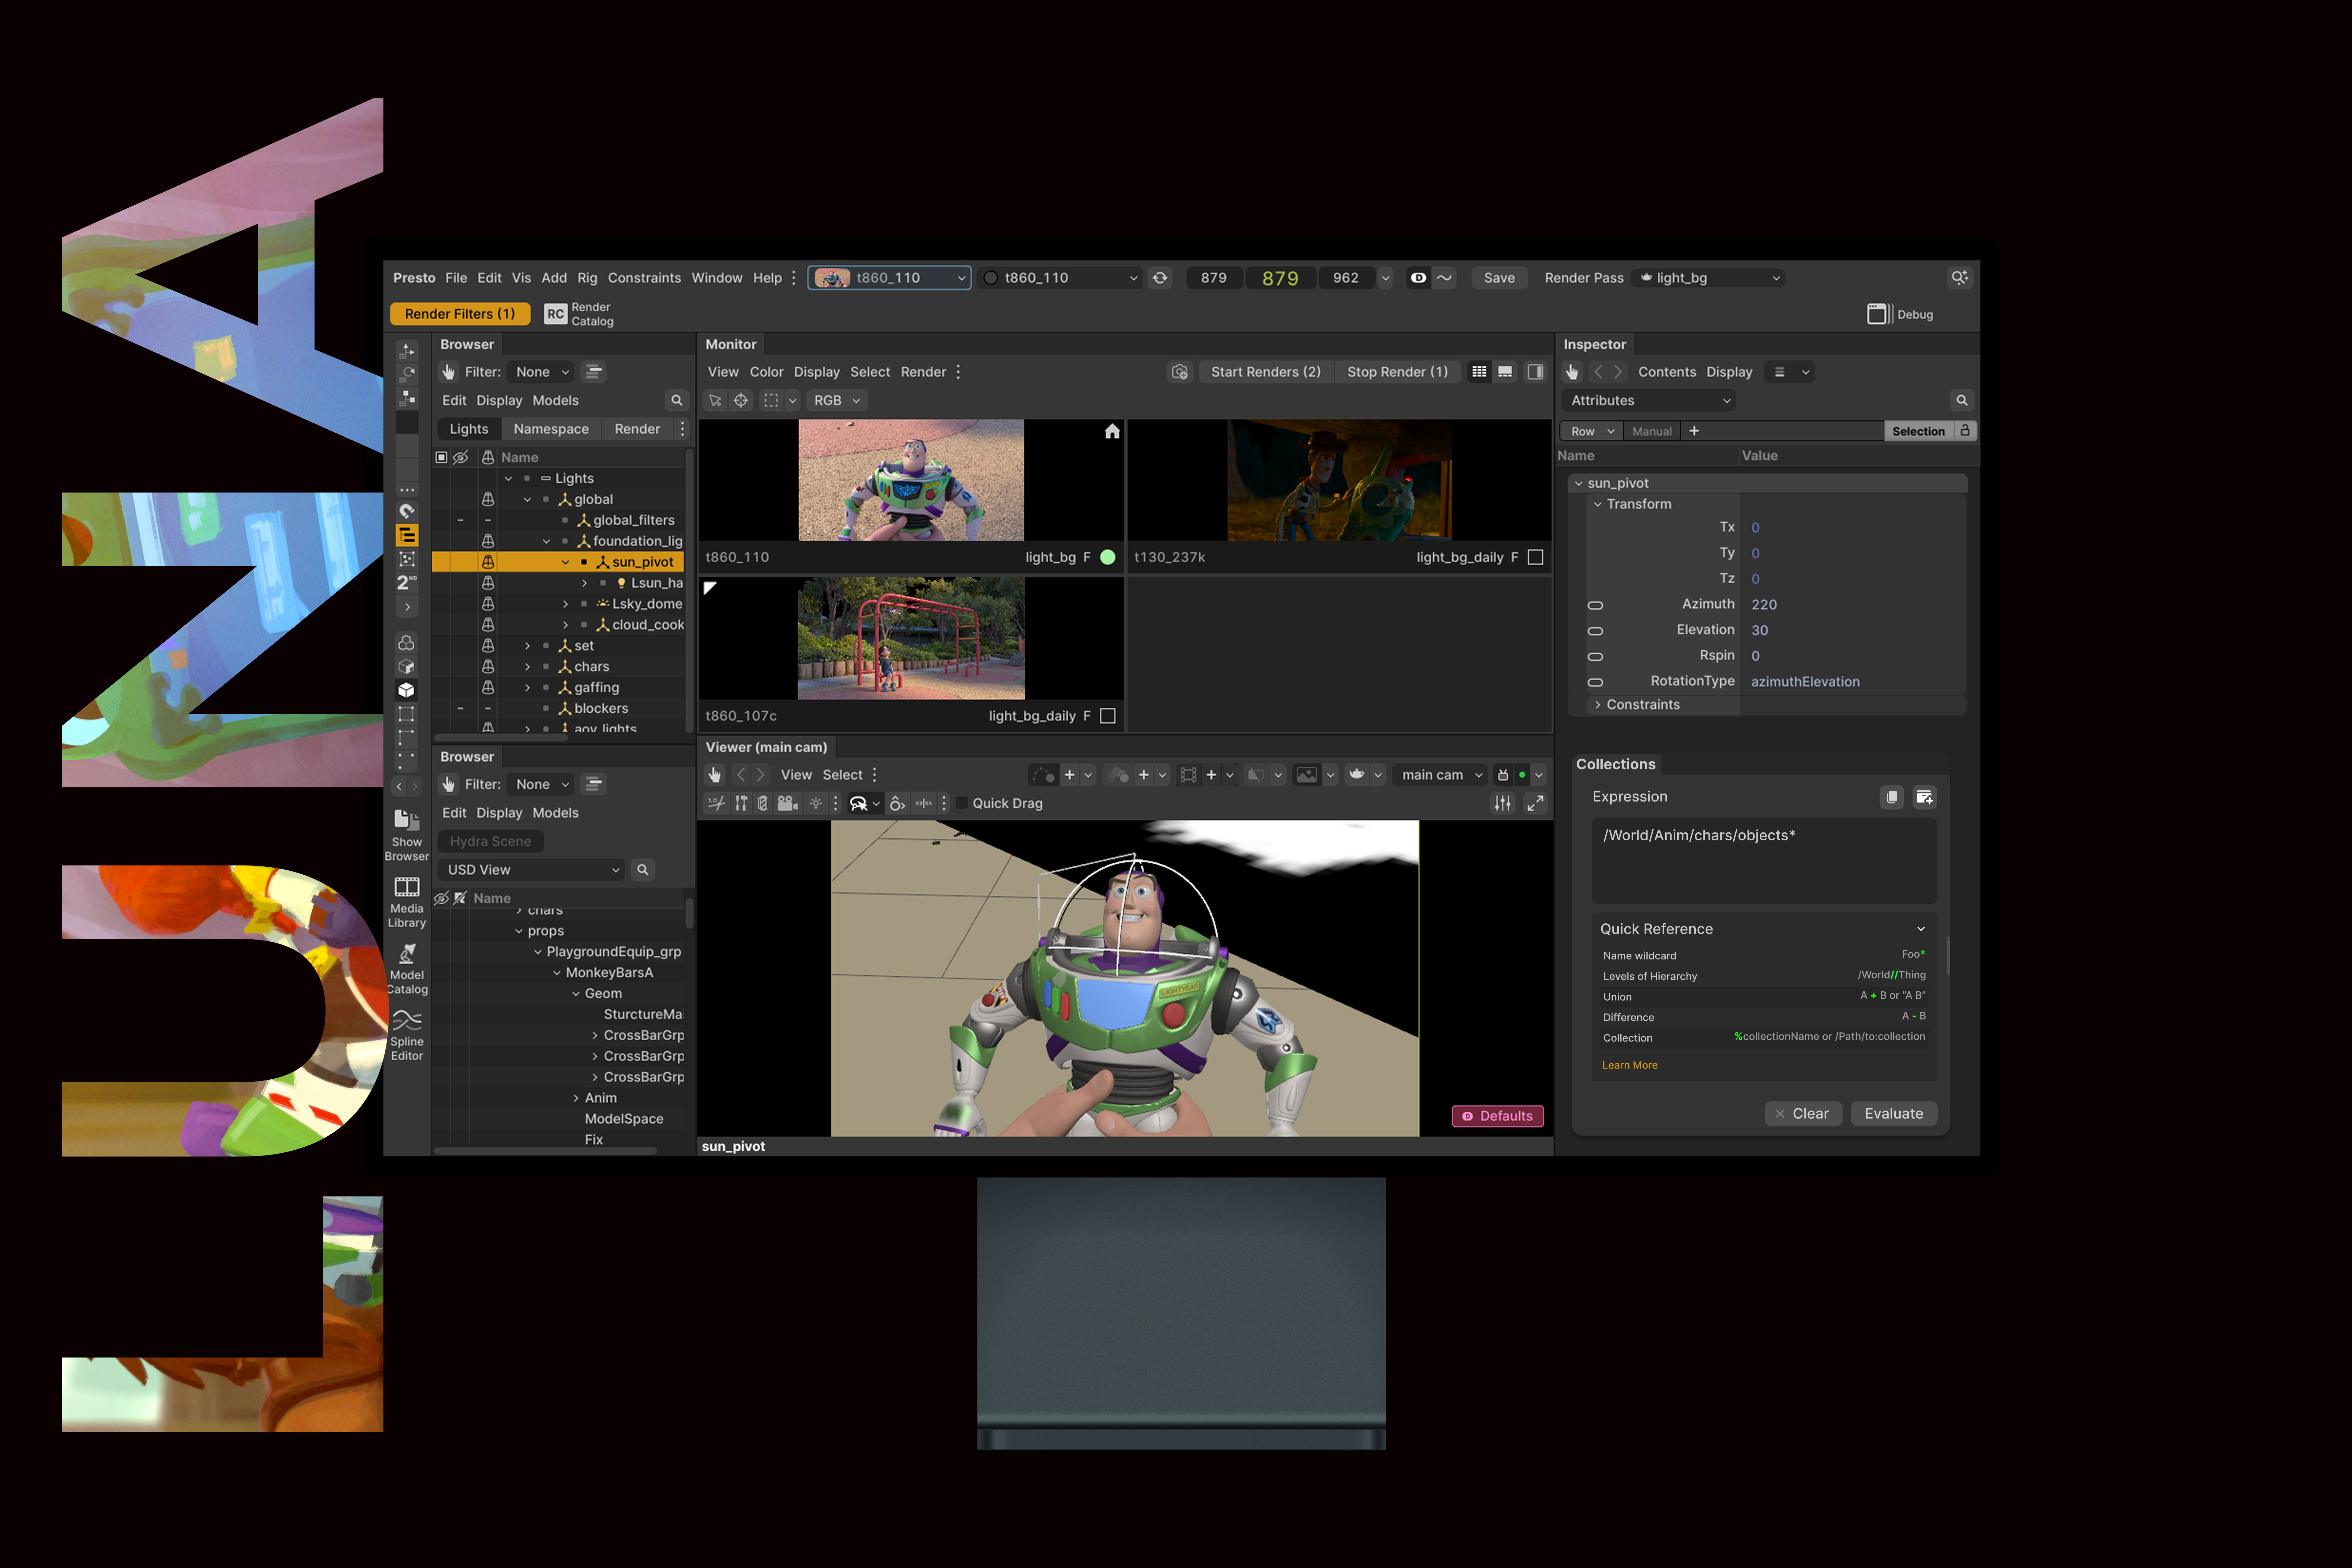
Task: Toggle the green status on t860_110 light_bg
Action: coord(1108,557)
